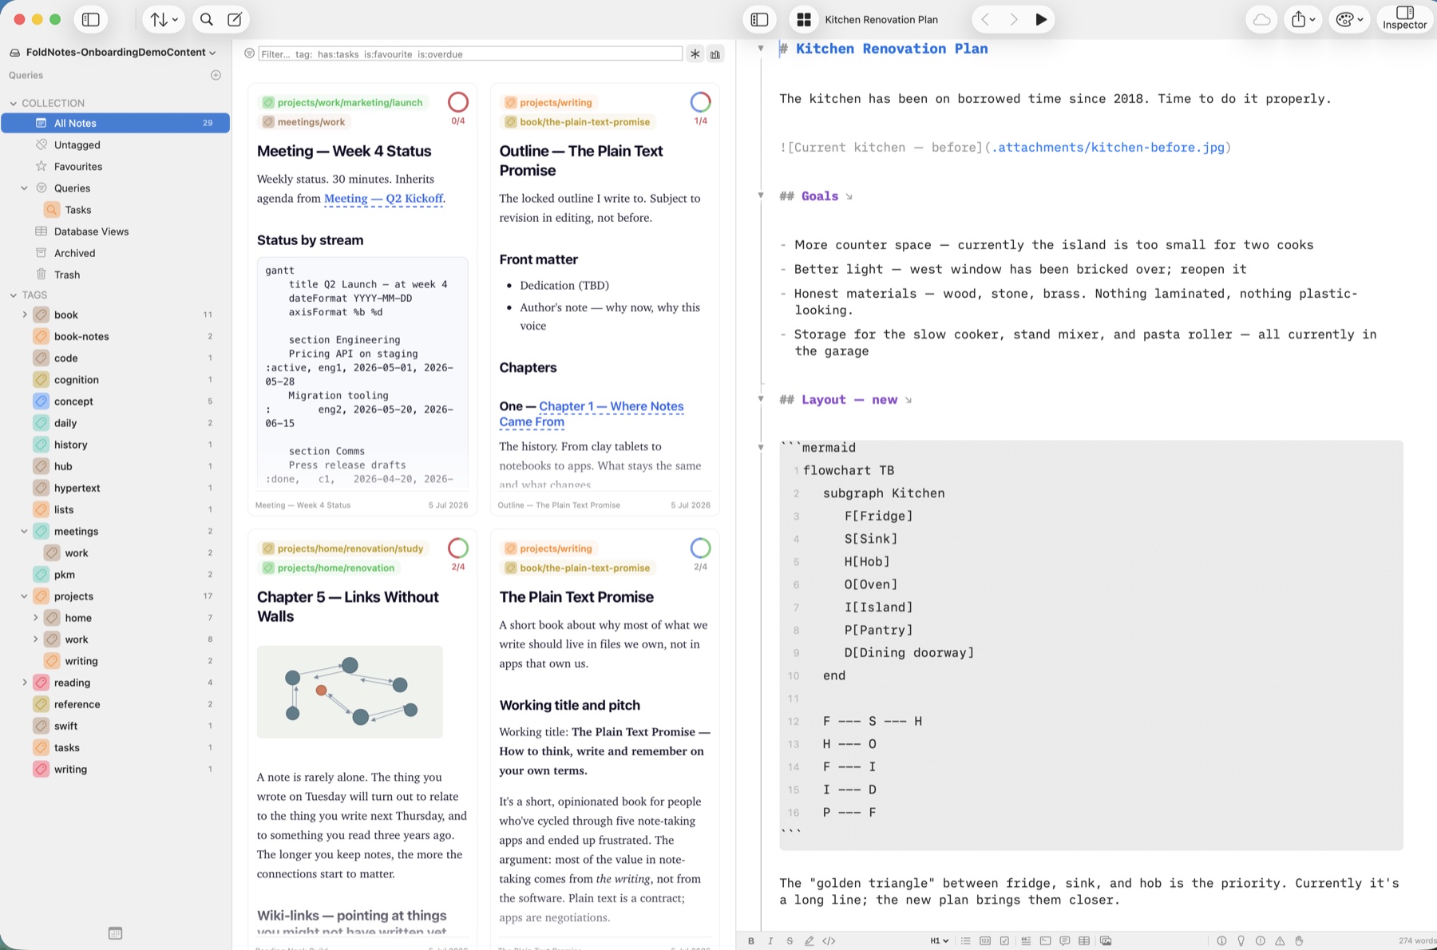Fold the Goals section in editor

[x=761, y=196]
